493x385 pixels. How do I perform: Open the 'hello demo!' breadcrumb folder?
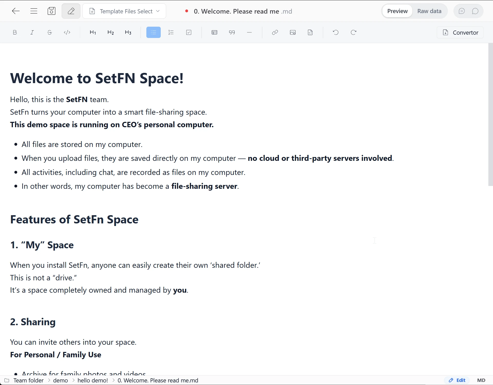pyautogui.click(x=93, y=380)
